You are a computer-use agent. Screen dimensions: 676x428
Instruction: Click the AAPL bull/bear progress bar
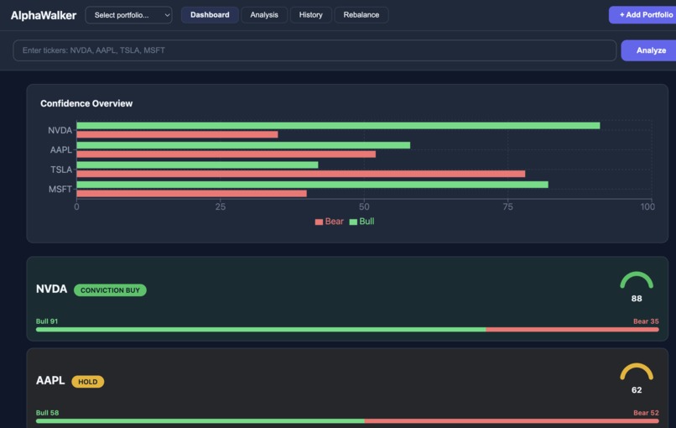coord(347,421)
